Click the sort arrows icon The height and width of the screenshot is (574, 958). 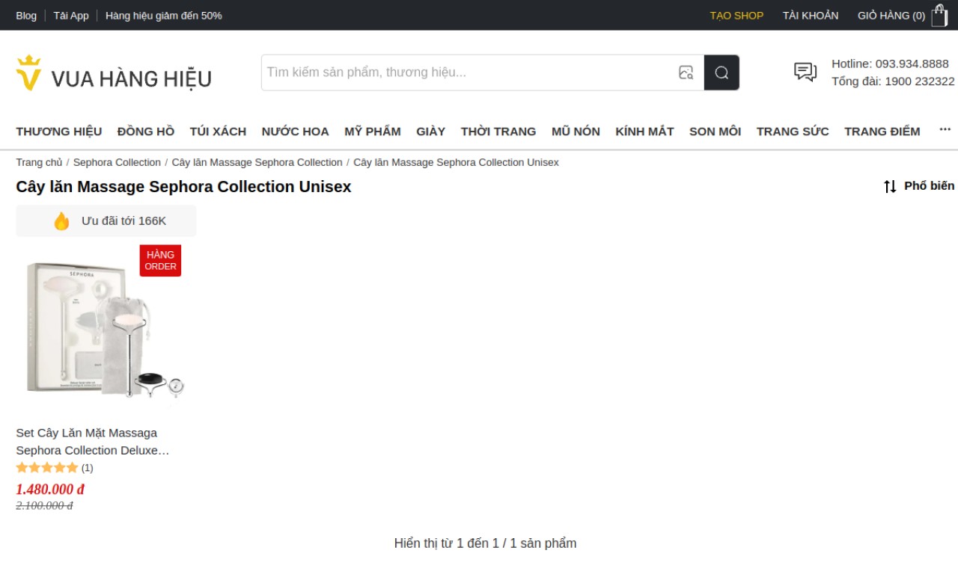point(890,187)
